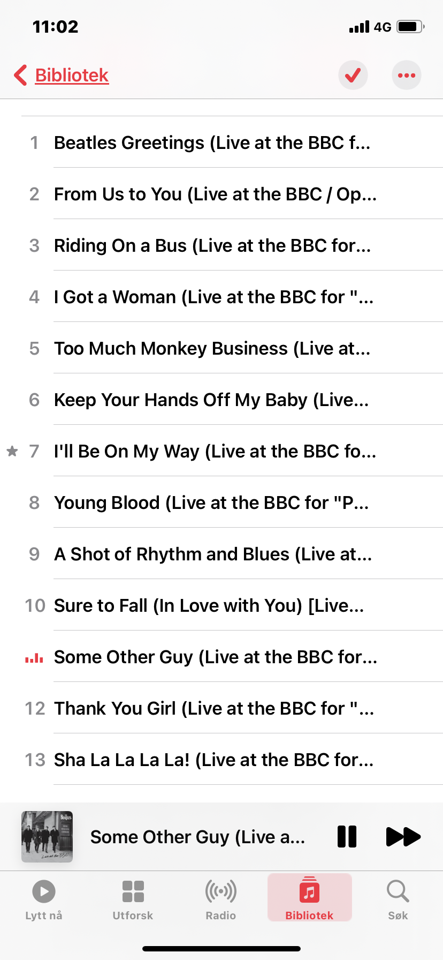Tap the Bibliotek tab music icon
443x960 pixels.
point(309,892)
